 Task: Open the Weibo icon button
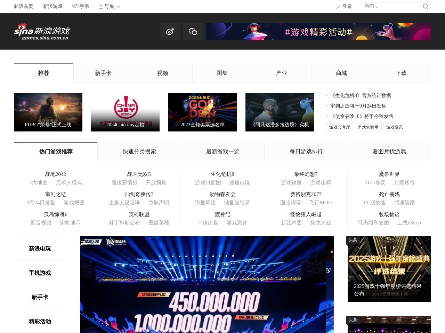170,32
